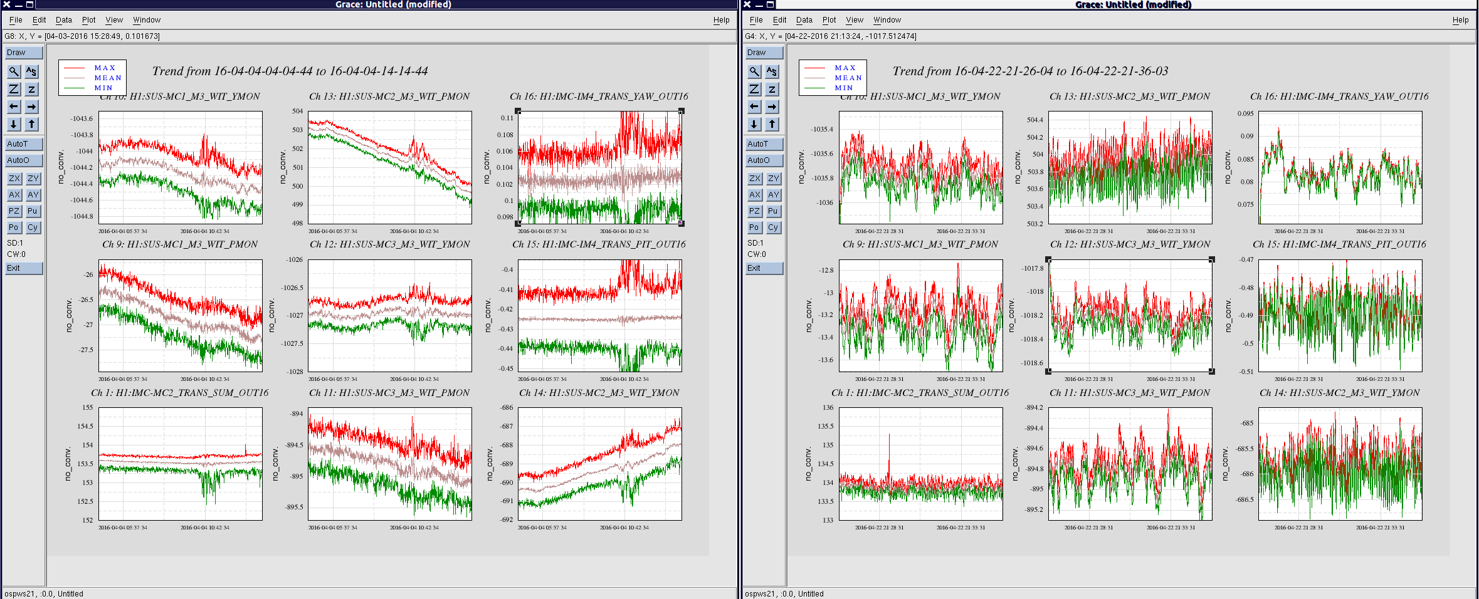This screenshot has width=1479, height=599.
Task: Click Cy button in left window
Action: click(x=33, y=227)
